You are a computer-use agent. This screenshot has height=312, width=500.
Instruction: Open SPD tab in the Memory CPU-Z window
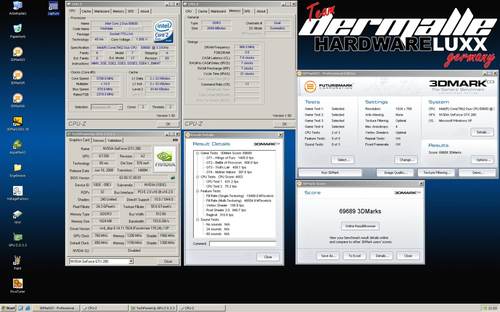[x=247, y=11]
